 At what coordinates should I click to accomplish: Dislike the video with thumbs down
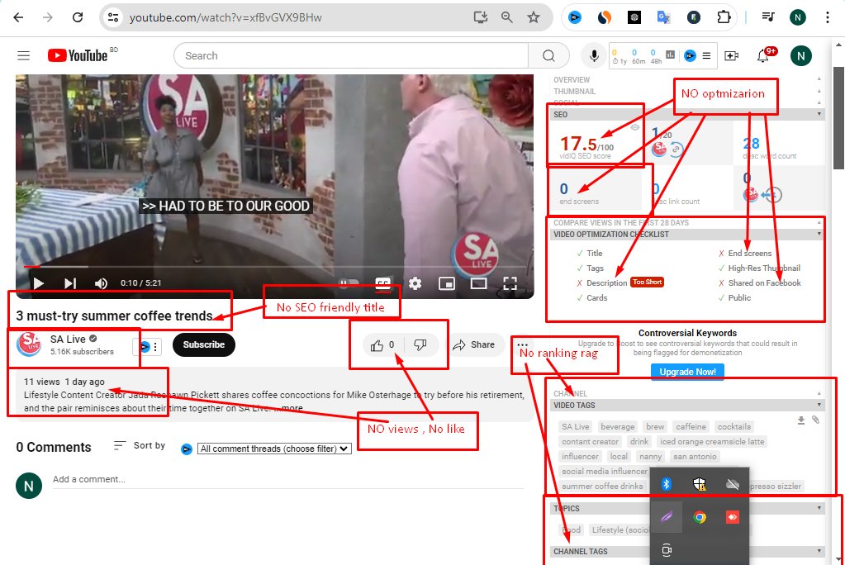[420, 345]
